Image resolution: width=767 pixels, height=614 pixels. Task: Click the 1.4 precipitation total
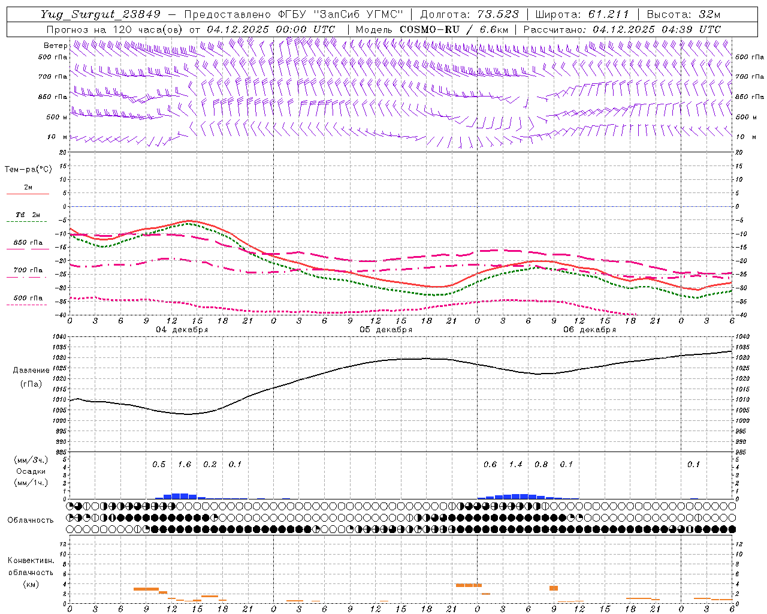tap(515, 465)
